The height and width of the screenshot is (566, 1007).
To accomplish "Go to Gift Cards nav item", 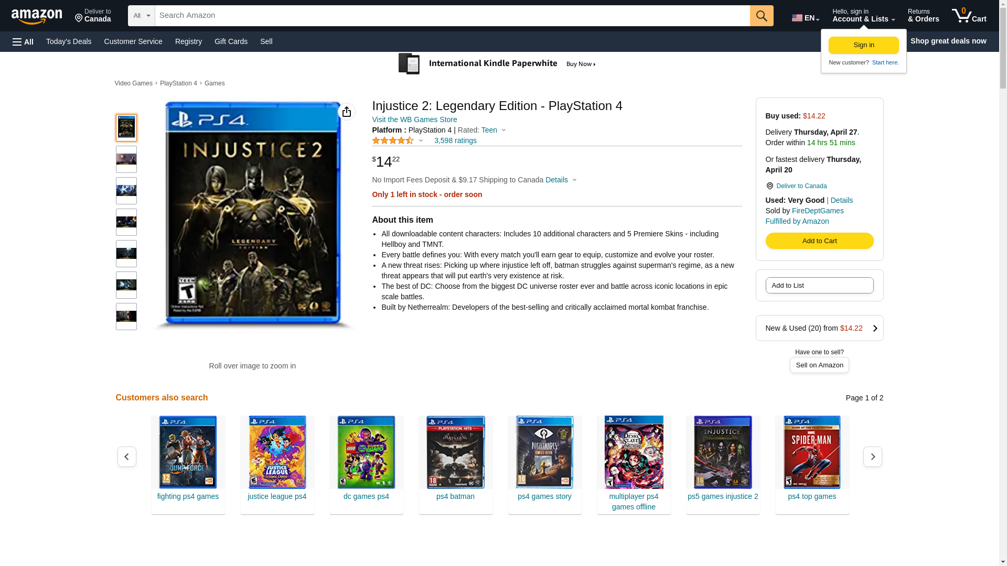I will (x=231, y=41).
